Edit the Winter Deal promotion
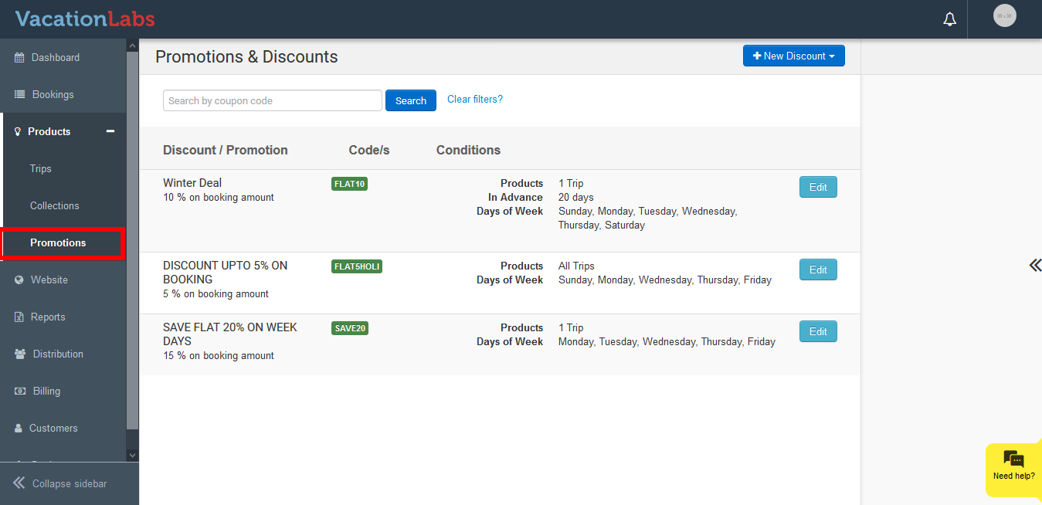The image size is (1042, 505). [817, 187]
